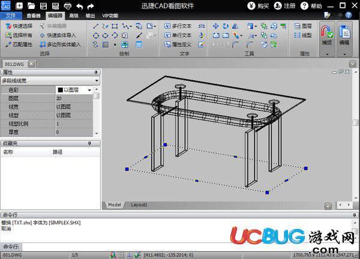Toggle ortho mode icon in status bar

[x=130, y=255]
